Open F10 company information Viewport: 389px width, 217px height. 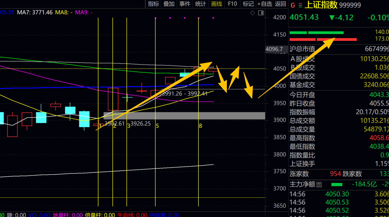pos(232,4)
